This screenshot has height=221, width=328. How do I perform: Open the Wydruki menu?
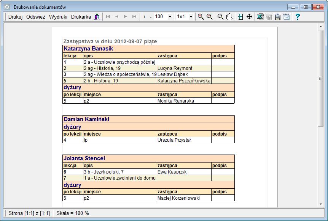pos(58,17)
